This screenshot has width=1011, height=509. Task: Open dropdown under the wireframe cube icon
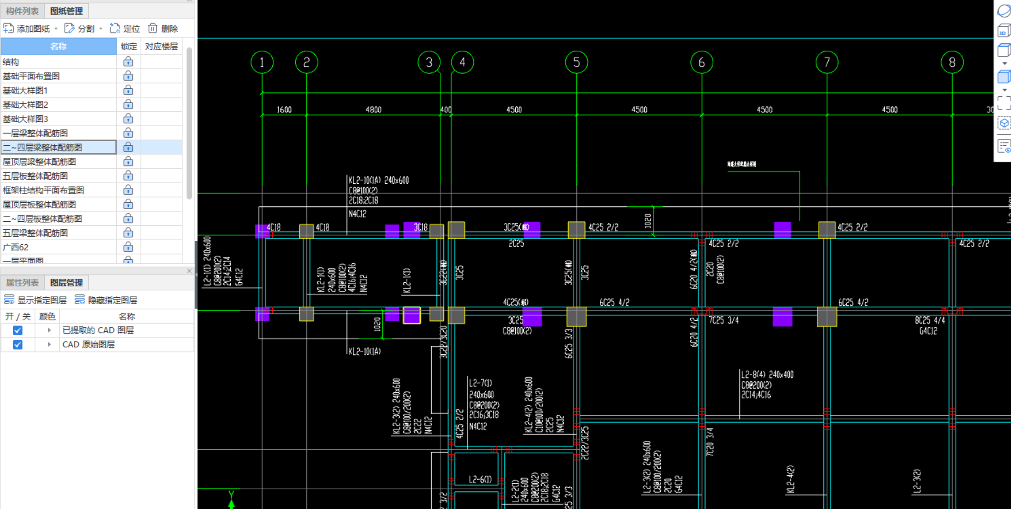pos(1004,64)
